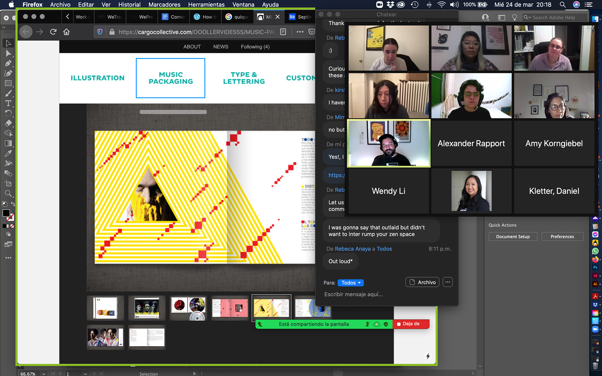Select the Pen tool
Viewport: 602px width, 376px height.
[x=8, y=63]
